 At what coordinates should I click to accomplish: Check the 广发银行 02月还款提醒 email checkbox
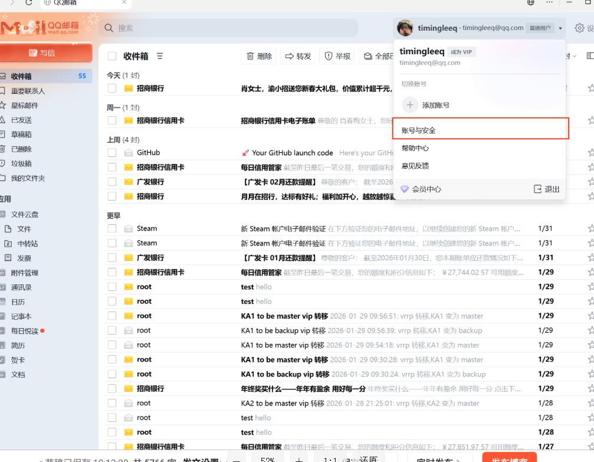click(x=112, y=182)
